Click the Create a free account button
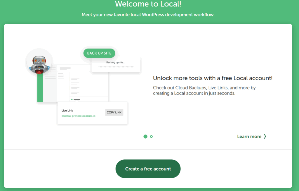This screenshot has height=191, width=299. [x=148, y=169]
